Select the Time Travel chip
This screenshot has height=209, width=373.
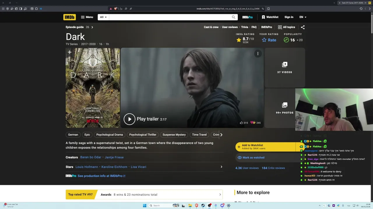click(x=199, y=135)
